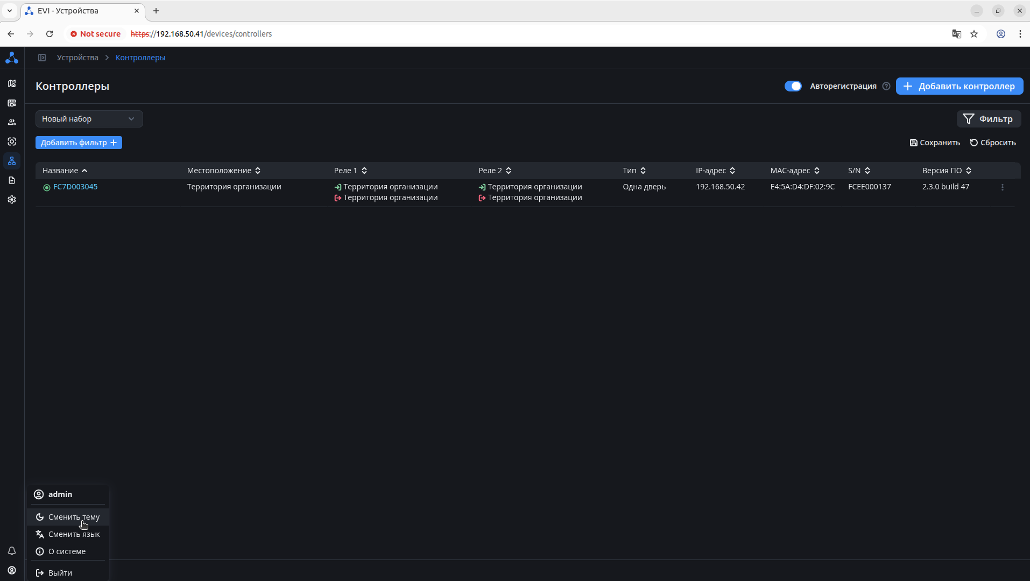Click the Добавить фильтр button
This screenshot has width=1030, height=581.
[x=79, y=143]
